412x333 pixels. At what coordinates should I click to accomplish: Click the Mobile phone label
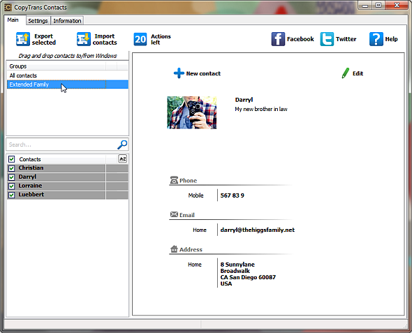pos(196,195)
